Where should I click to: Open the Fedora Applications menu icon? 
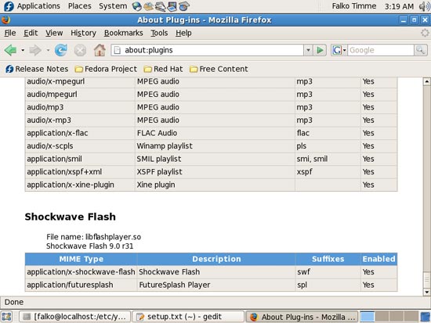coord(9,6)
